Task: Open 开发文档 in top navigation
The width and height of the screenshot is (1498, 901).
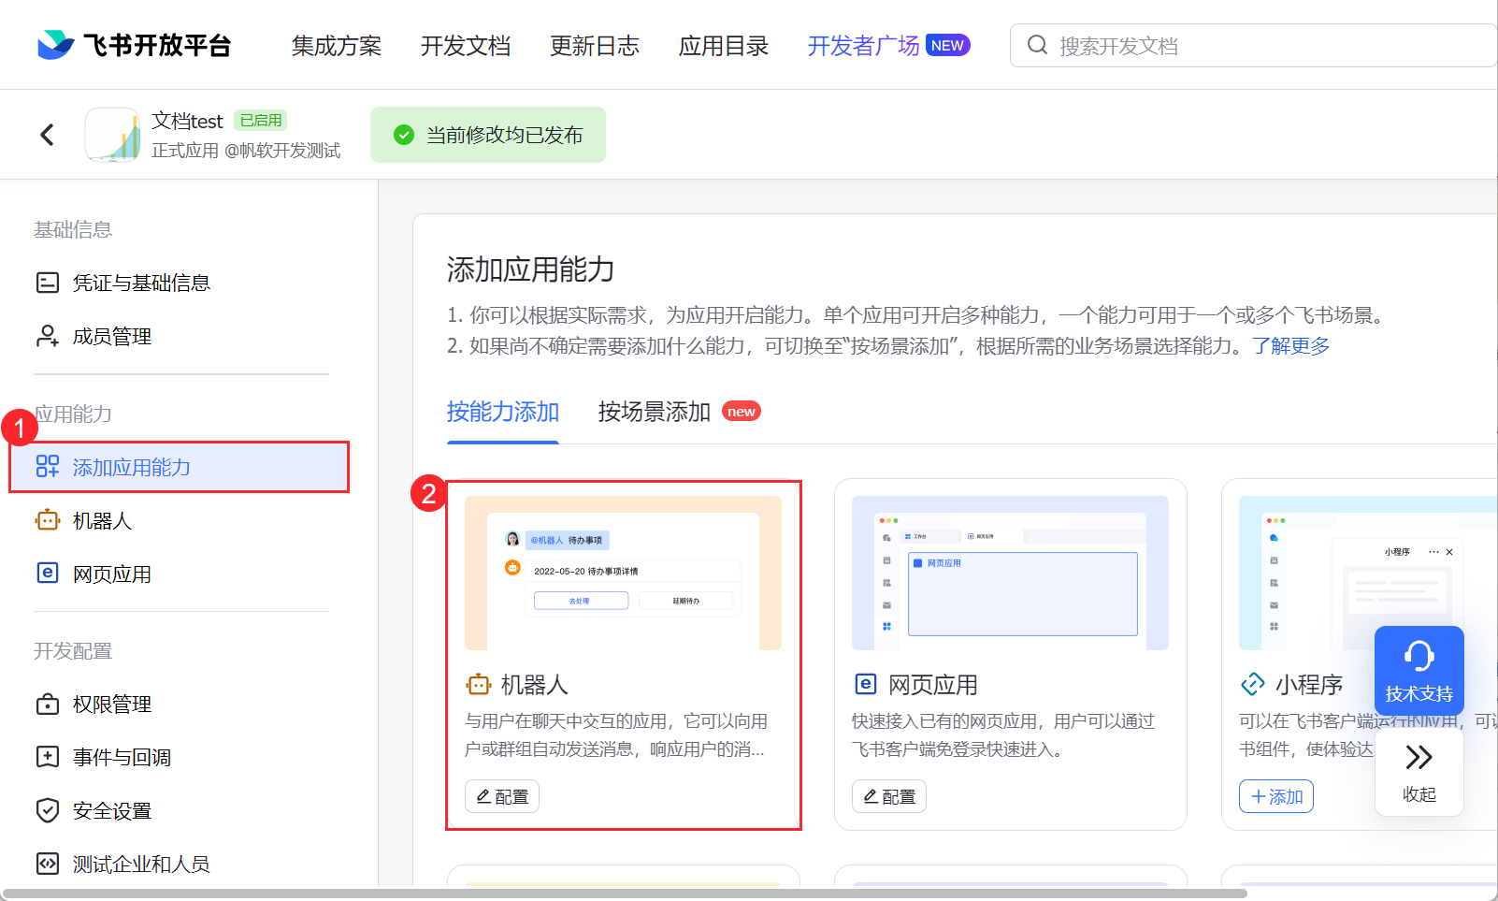Action: tap(466, 46)
